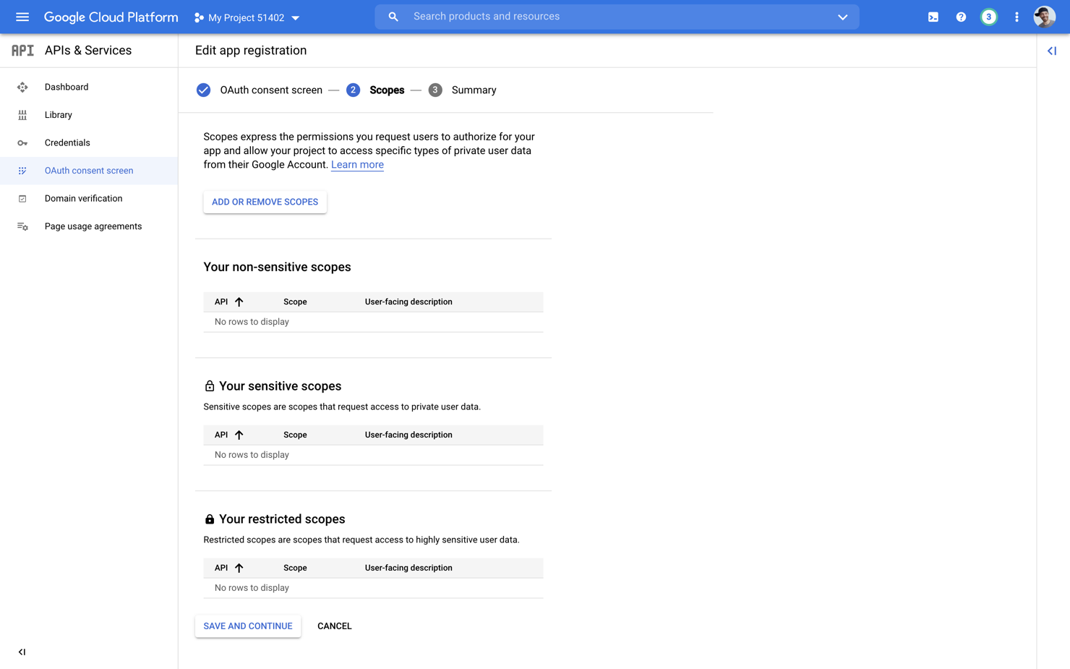Jump to the Summary step
The height and width of the screenshot is (669, 1070).
click(474, 90)
